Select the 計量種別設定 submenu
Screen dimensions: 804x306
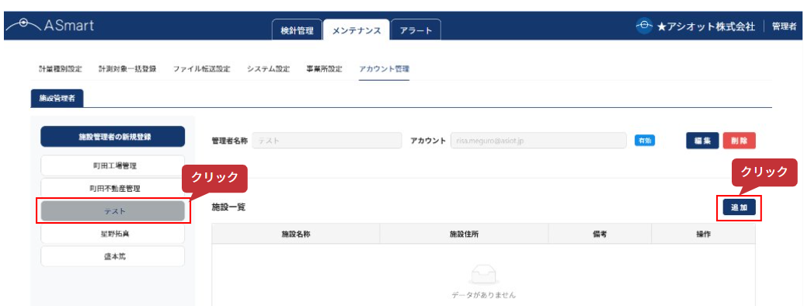(x=61, y=69)
